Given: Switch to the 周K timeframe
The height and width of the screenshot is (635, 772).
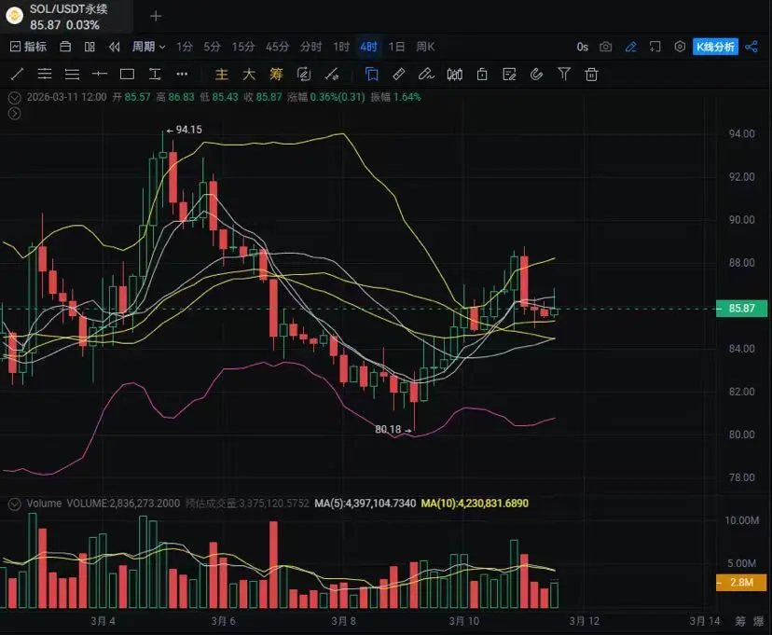Looking at the screenshot, I should pyautogui.click(x=425, y=47).
